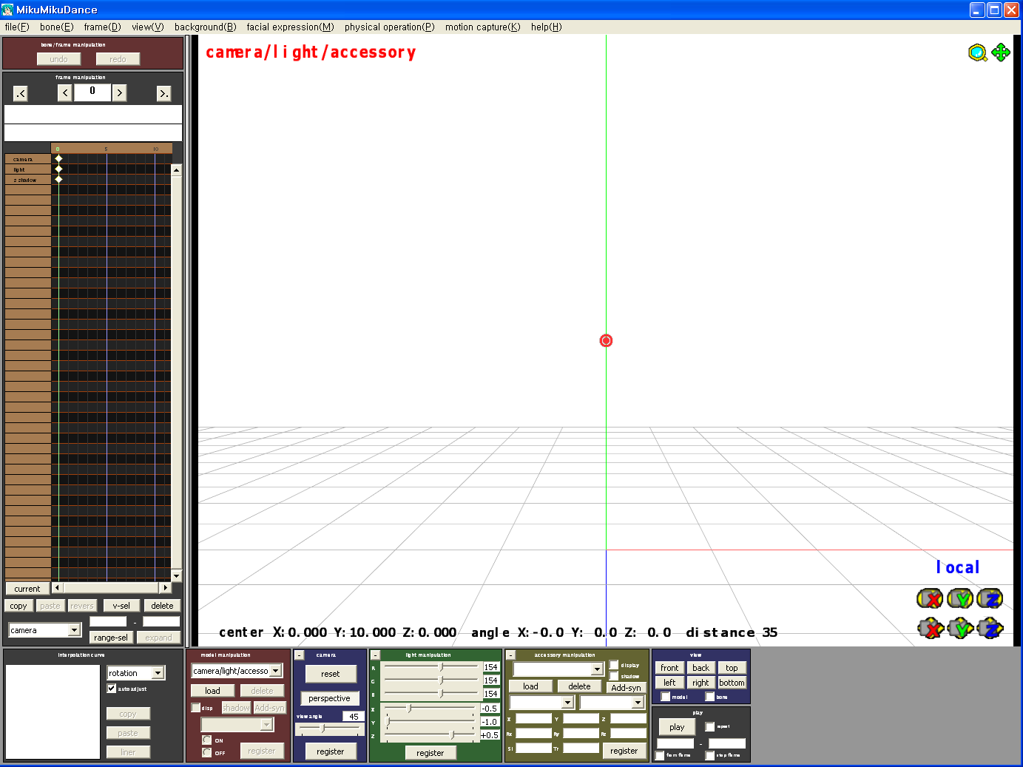Click the red camera center marker
The image size is (1023, 767).
point(606,340)
